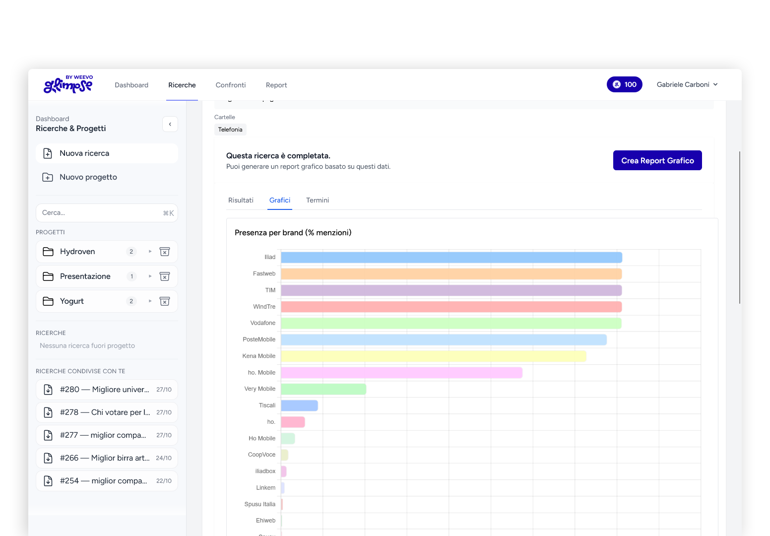Click archive icon for Presentazione project
This screenshot has width=770, height=536.
coord(165,276)
